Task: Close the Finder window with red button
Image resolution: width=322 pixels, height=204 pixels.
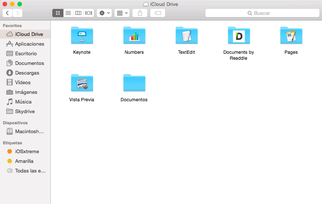Action: (x=5, y=4)
